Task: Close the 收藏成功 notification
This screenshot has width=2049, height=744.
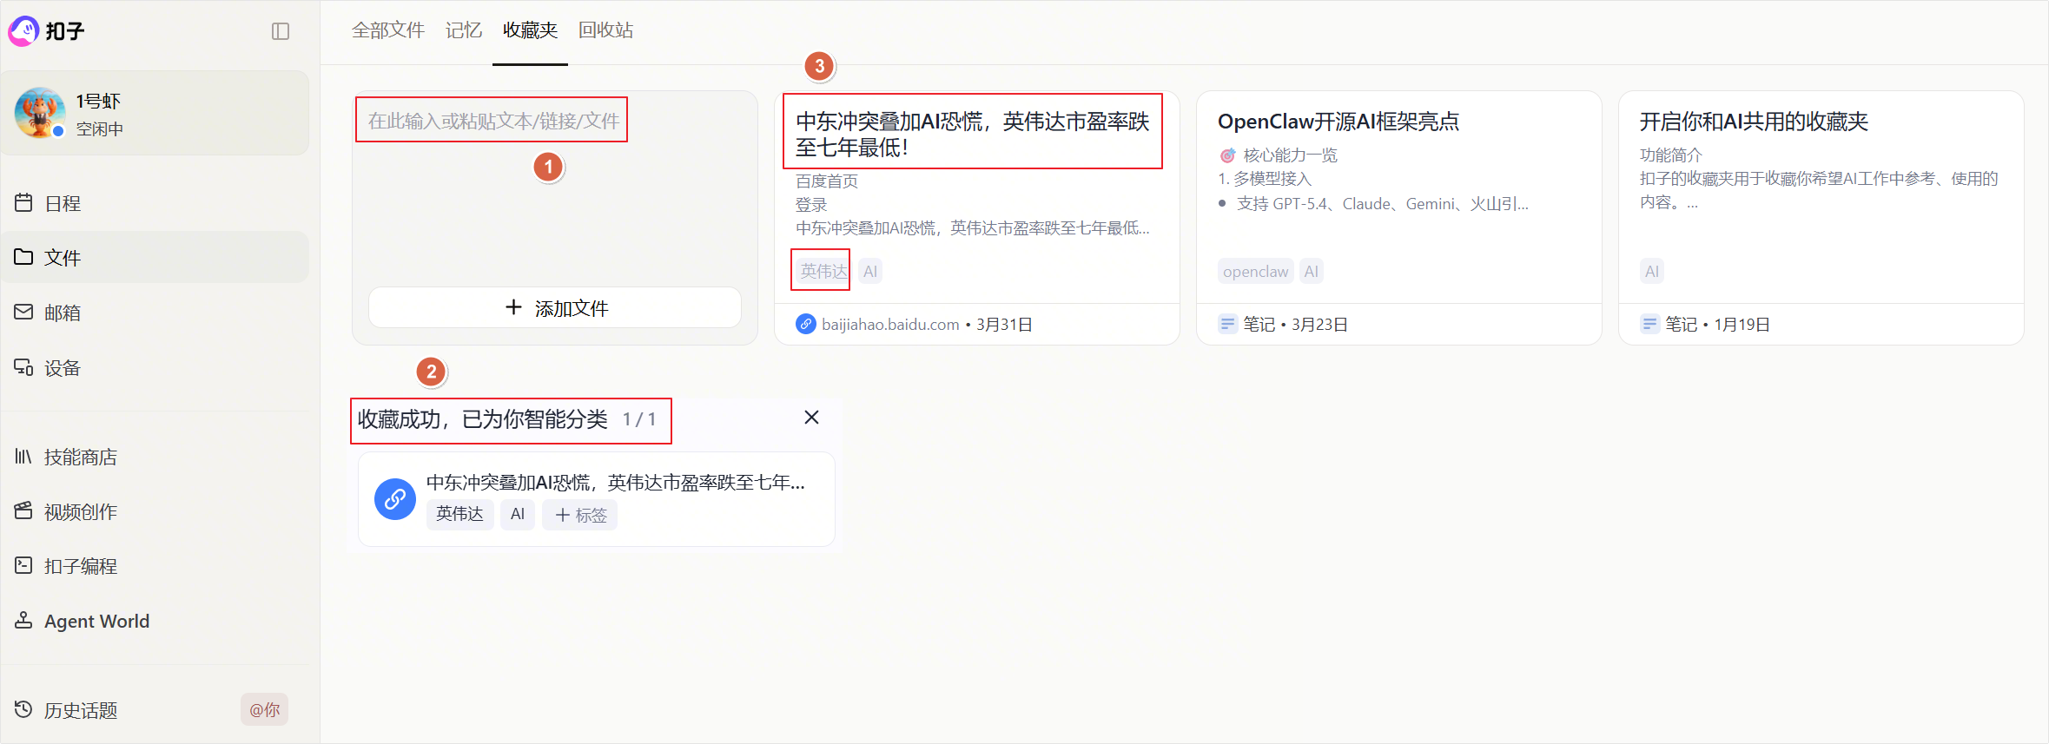Action: [811, 418]
